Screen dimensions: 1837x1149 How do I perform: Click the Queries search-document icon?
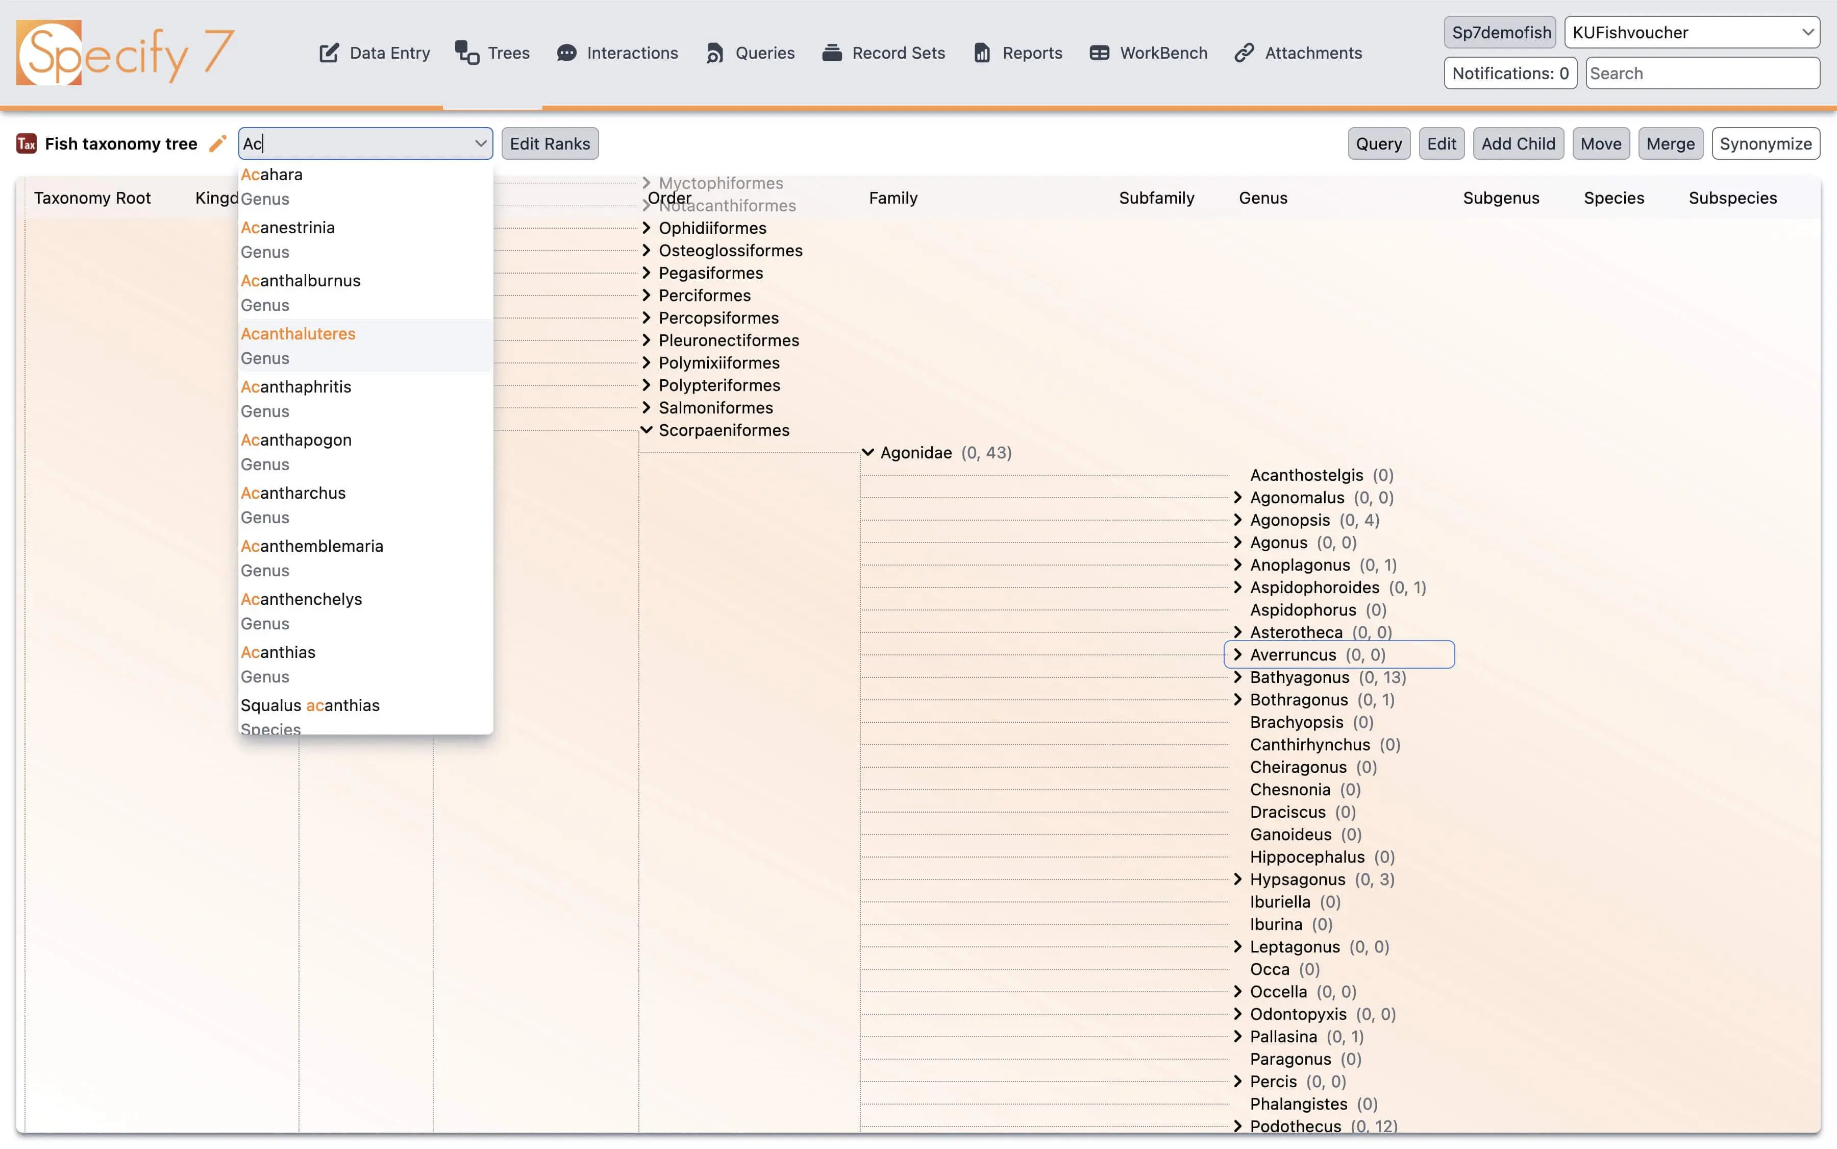pos(715,53)
